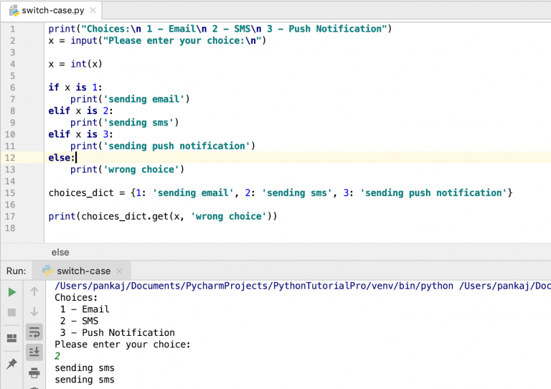Click line number 17 in gutter
Viewport: 551px width, 389px height.
(10, 217)
